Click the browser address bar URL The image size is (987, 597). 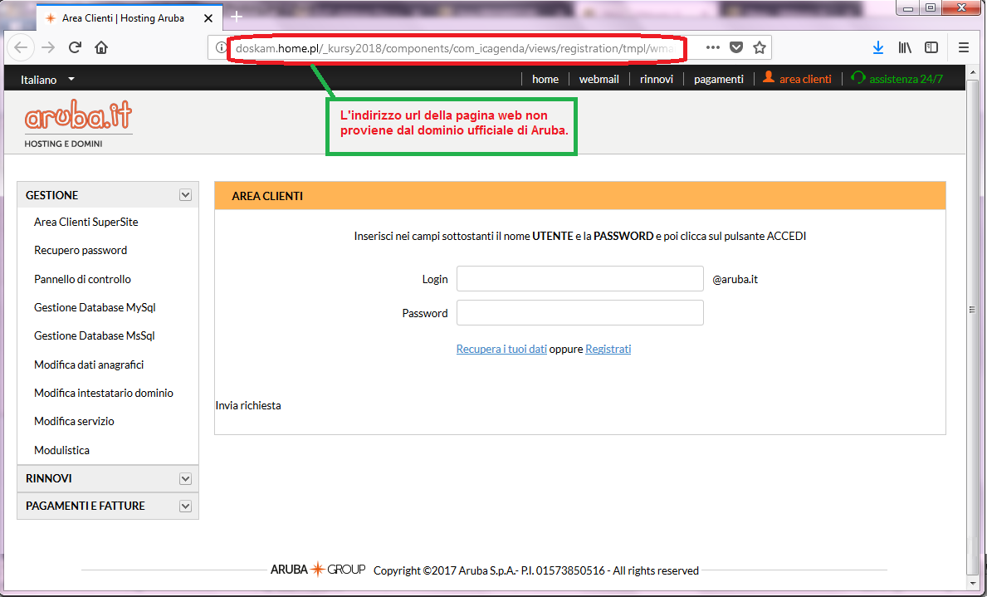click(454, 48)
